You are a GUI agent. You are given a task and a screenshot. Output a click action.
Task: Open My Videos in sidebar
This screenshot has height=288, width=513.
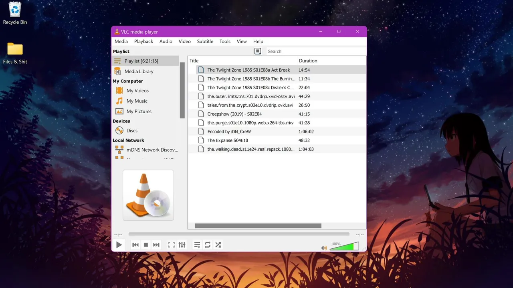145,90
